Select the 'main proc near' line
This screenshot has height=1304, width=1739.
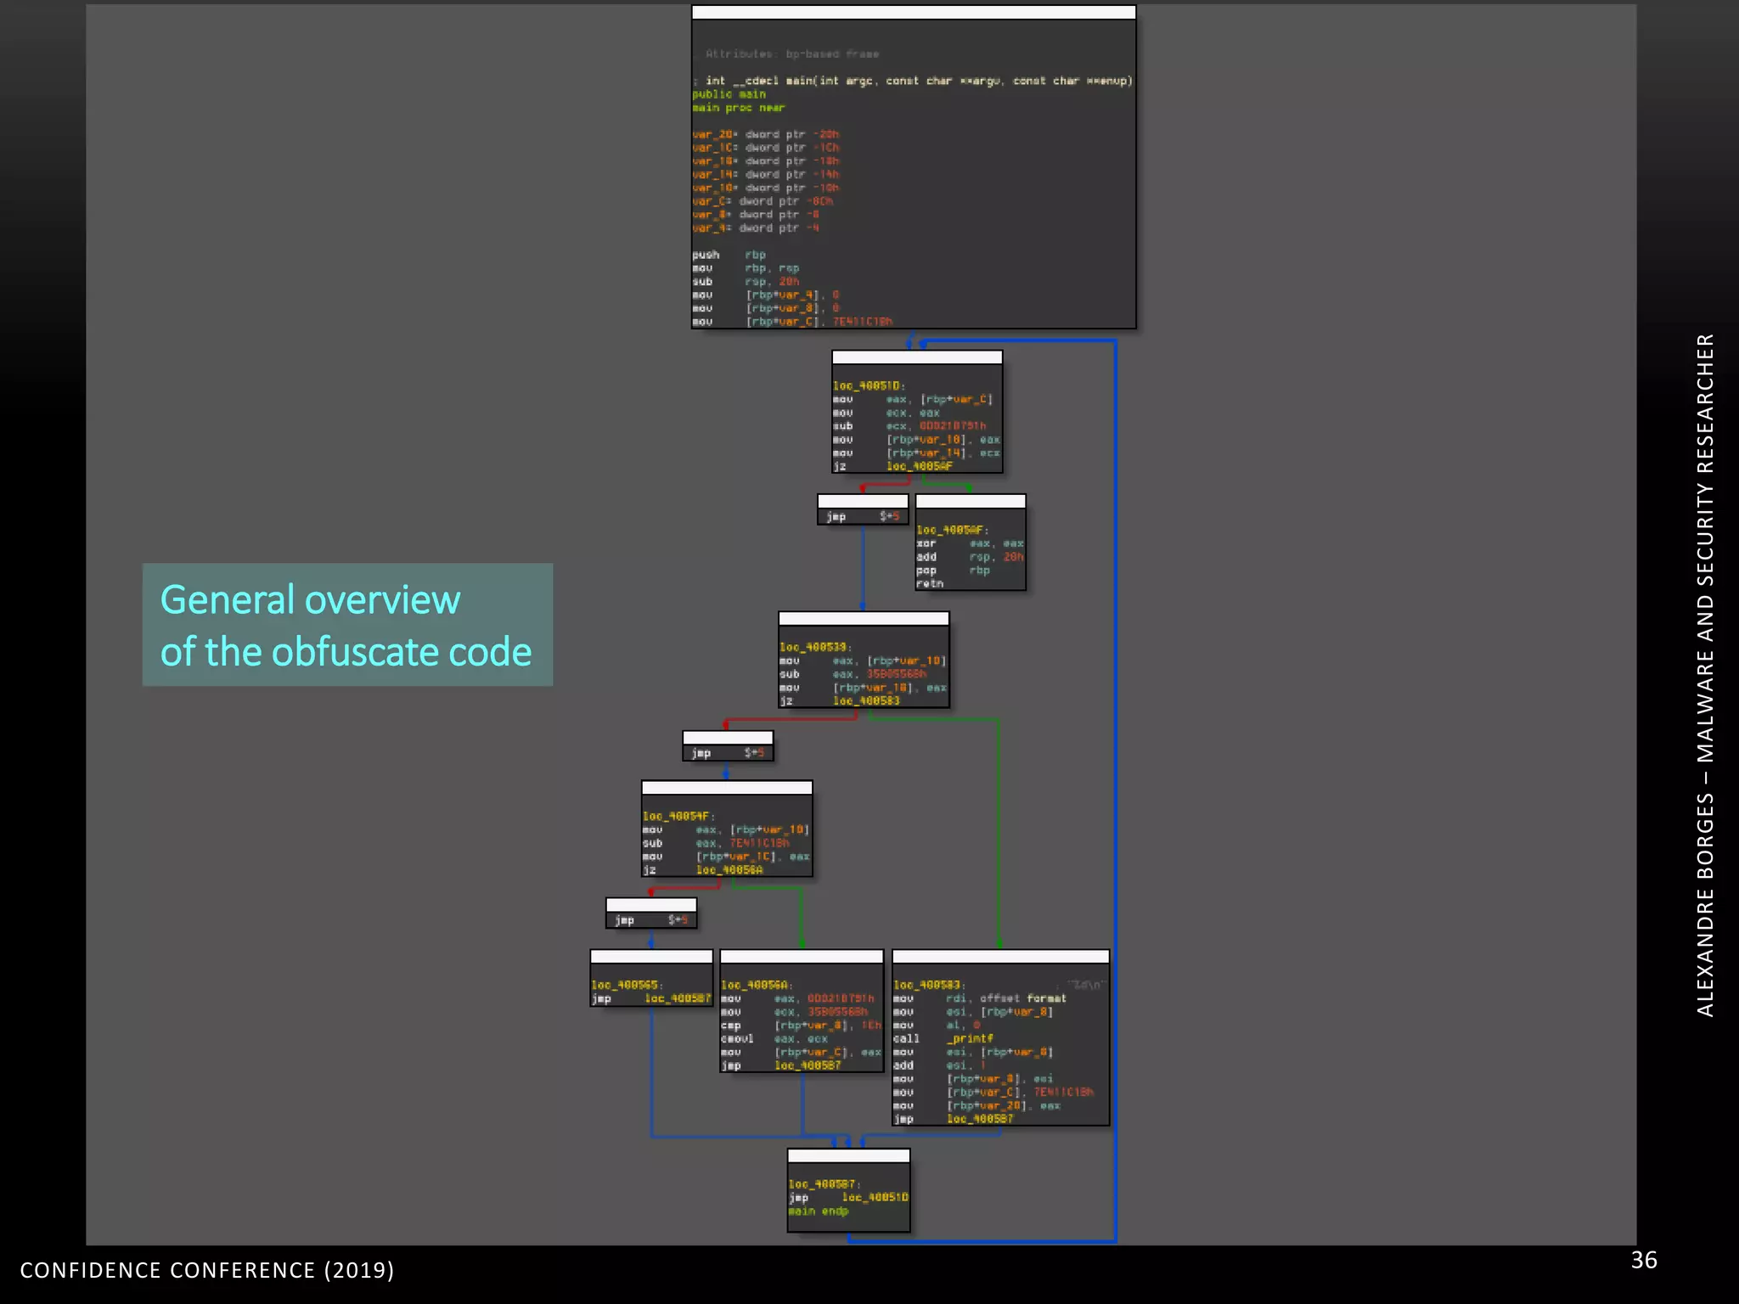pyautogui.click(x=739, y=108)
